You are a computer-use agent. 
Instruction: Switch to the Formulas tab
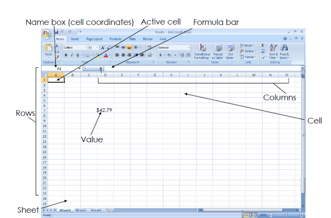[x=116, y=39]
